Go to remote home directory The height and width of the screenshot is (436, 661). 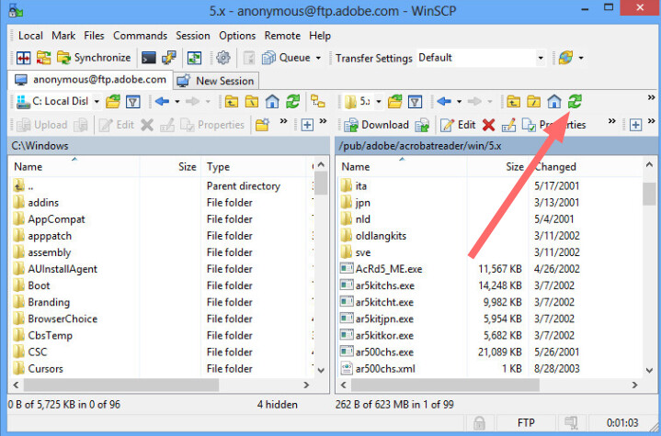point(554,101)
